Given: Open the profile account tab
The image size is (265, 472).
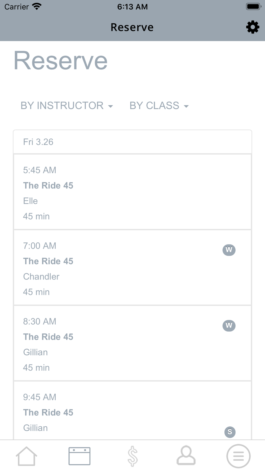Looking at the screenshot, I should (186, 456).
